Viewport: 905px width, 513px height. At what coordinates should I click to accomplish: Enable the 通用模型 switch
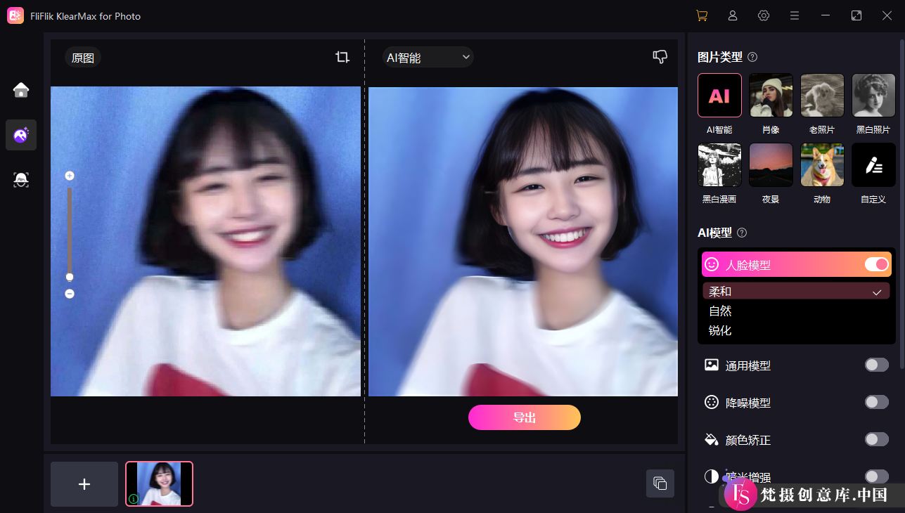pyautogui.click(x=876, y=365)
